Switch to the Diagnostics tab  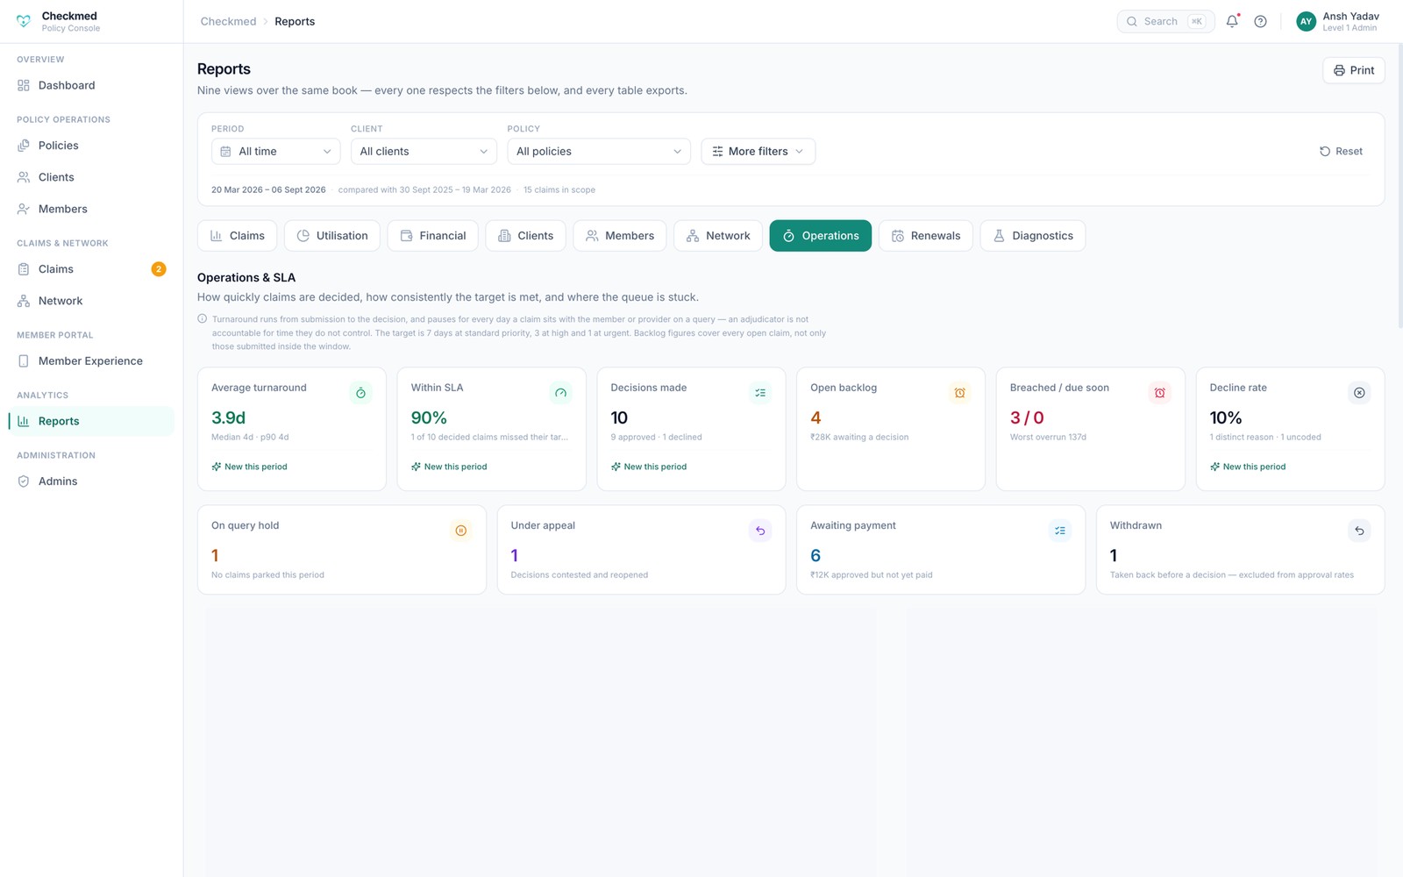point(1033,236)
